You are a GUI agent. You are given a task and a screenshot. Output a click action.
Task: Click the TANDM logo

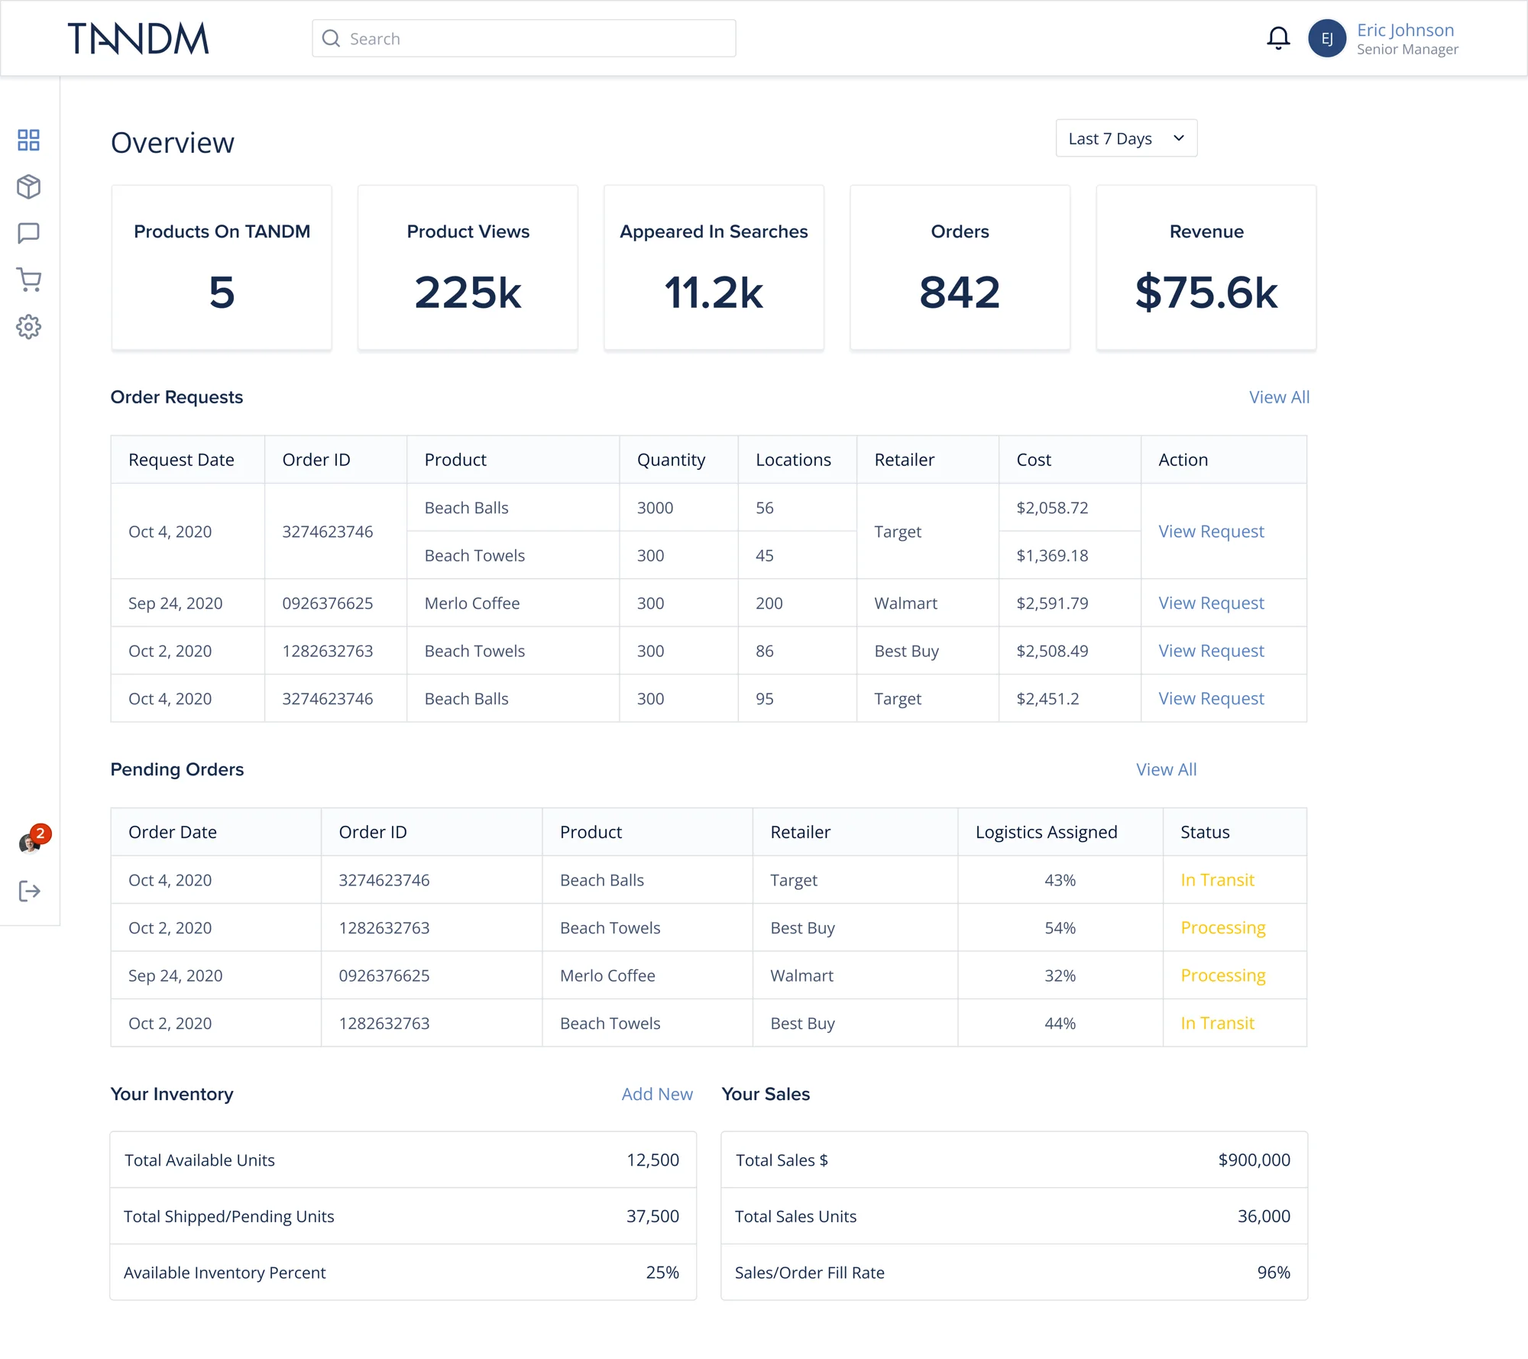[138, 38]
